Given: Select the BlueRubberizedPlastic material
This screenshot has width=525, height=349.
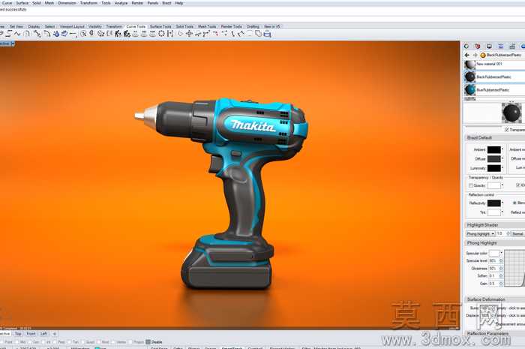Looking at the screenshot, I should point(494,90).
